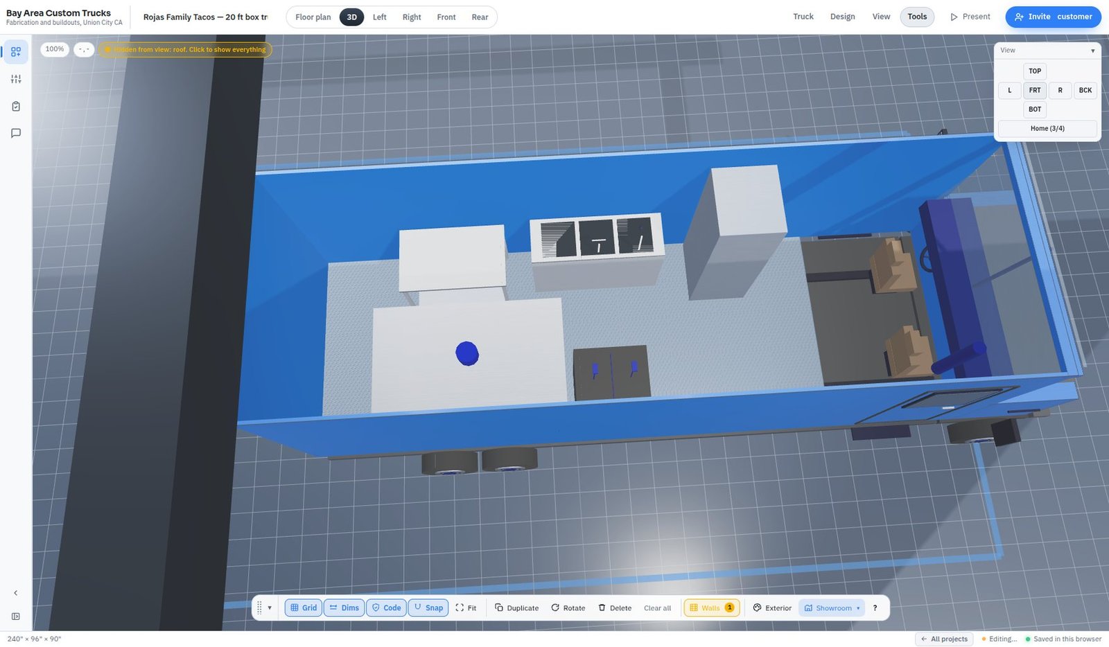Open the 100% zoom level control
Screen dimensions: 1109x647
point(55,49)
